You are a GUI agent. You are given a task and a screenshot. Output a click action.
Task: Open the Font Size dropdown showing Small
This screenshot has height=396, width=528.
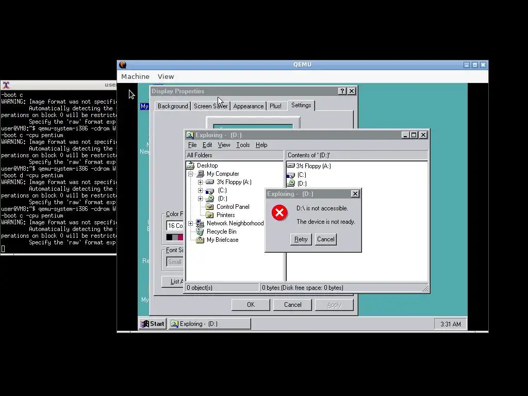click(x=175, y=261)
